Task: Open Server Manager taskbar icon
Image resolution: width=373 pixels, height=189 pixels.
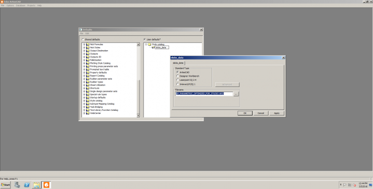Action: [17, 185]
